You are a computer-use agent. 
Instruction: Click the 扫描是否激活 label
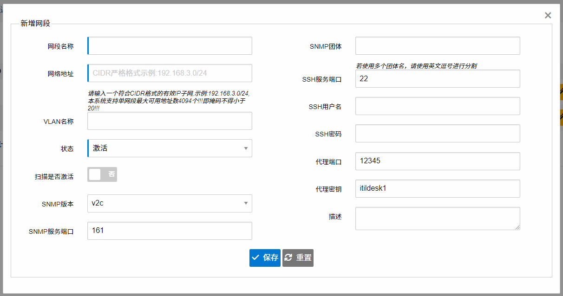[54, 177]
